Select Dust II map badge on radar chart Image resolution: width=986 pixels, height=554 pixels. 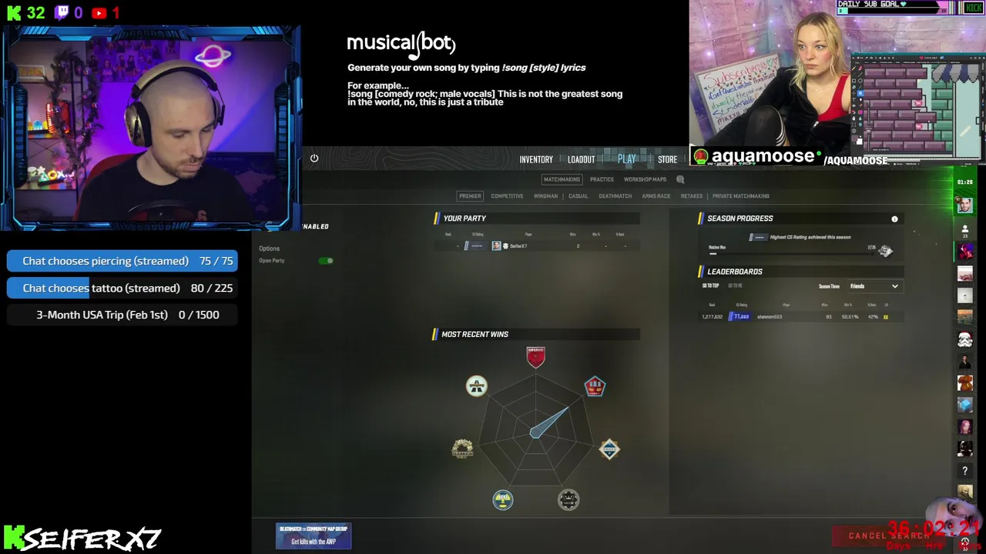[x=594, y=385]
